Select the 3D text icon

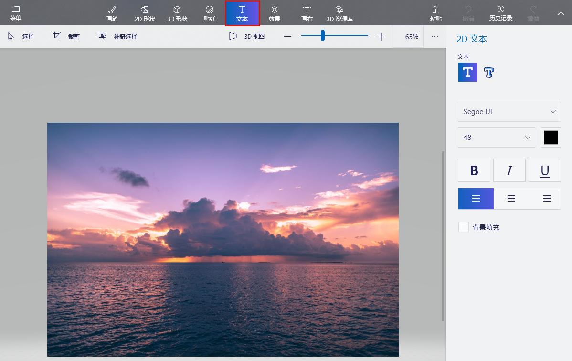coord(489,72)
